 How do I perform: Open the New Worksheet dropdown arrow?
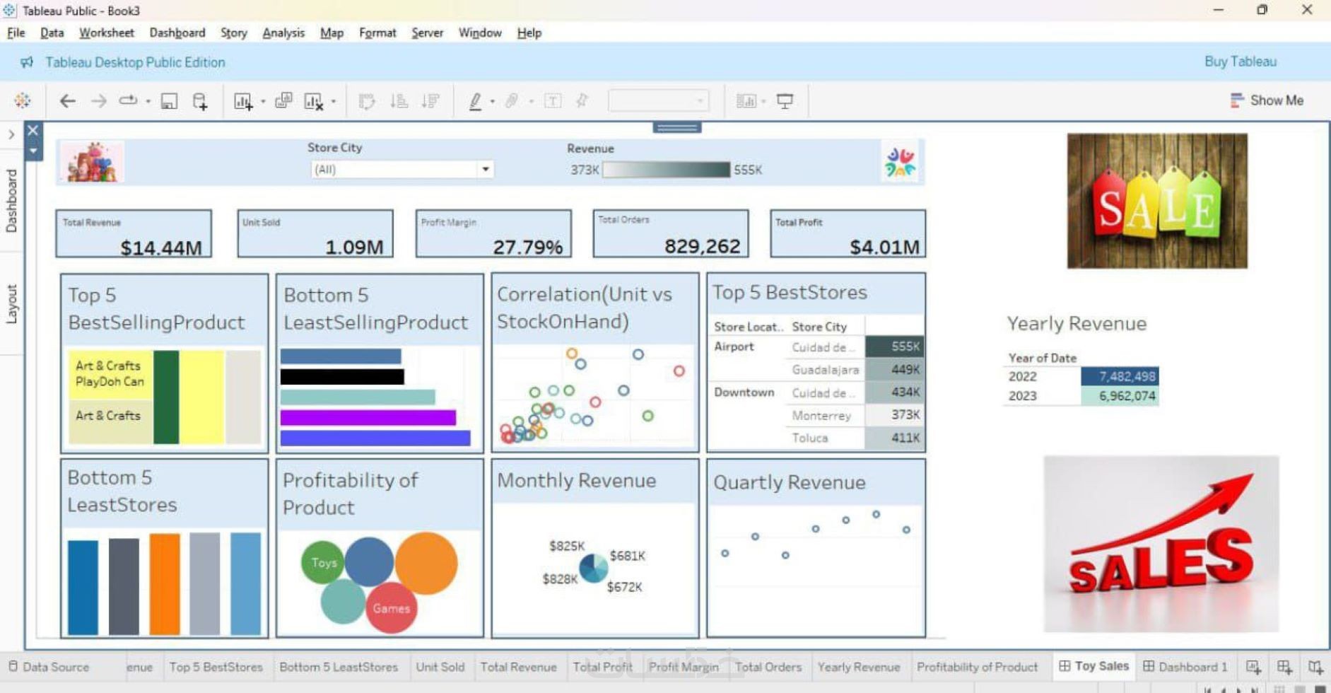[262, 102]
